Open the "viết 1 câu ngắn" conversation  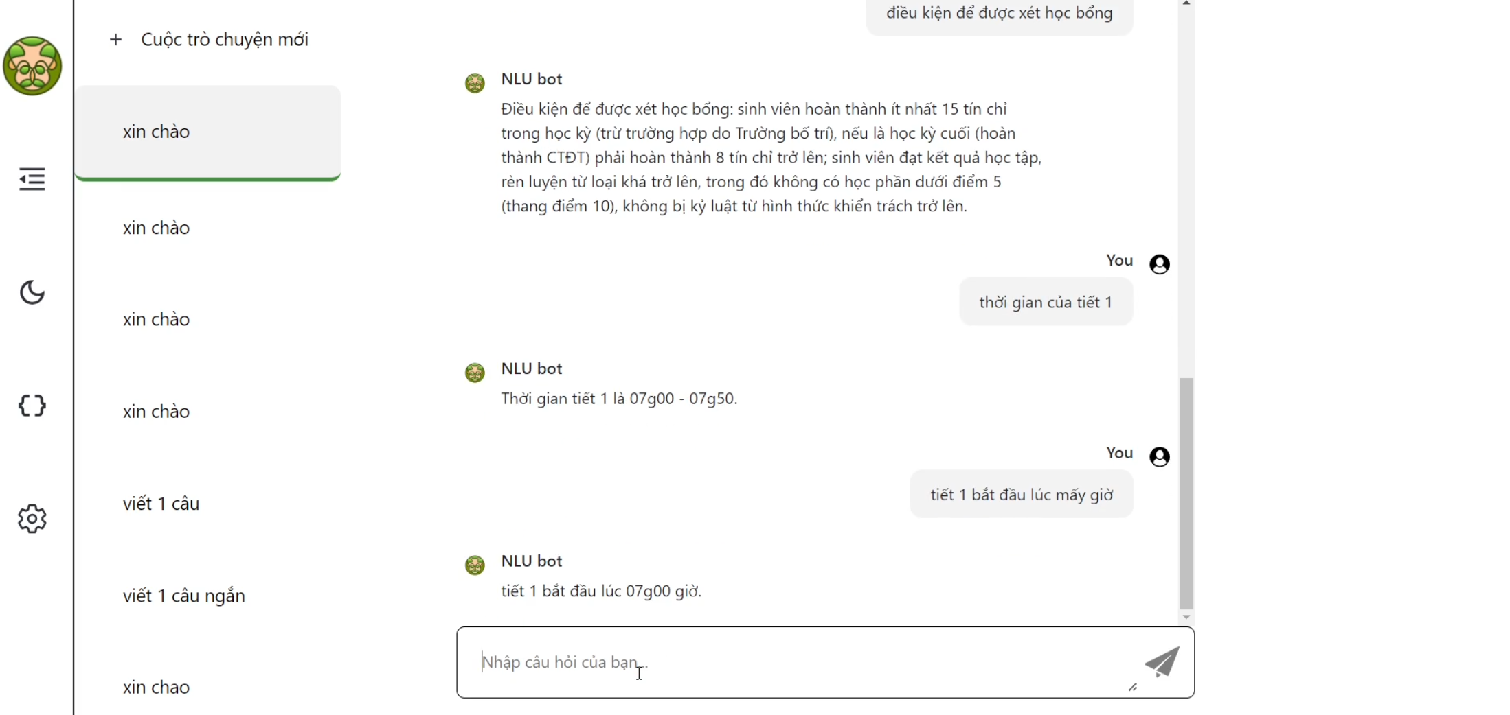tap(184, 596)
